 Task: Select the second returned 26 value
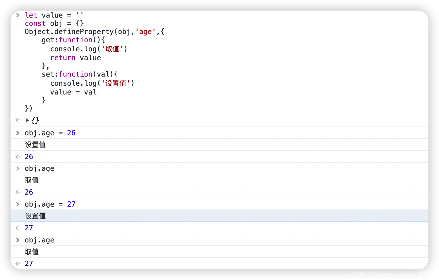coord(29,192)
